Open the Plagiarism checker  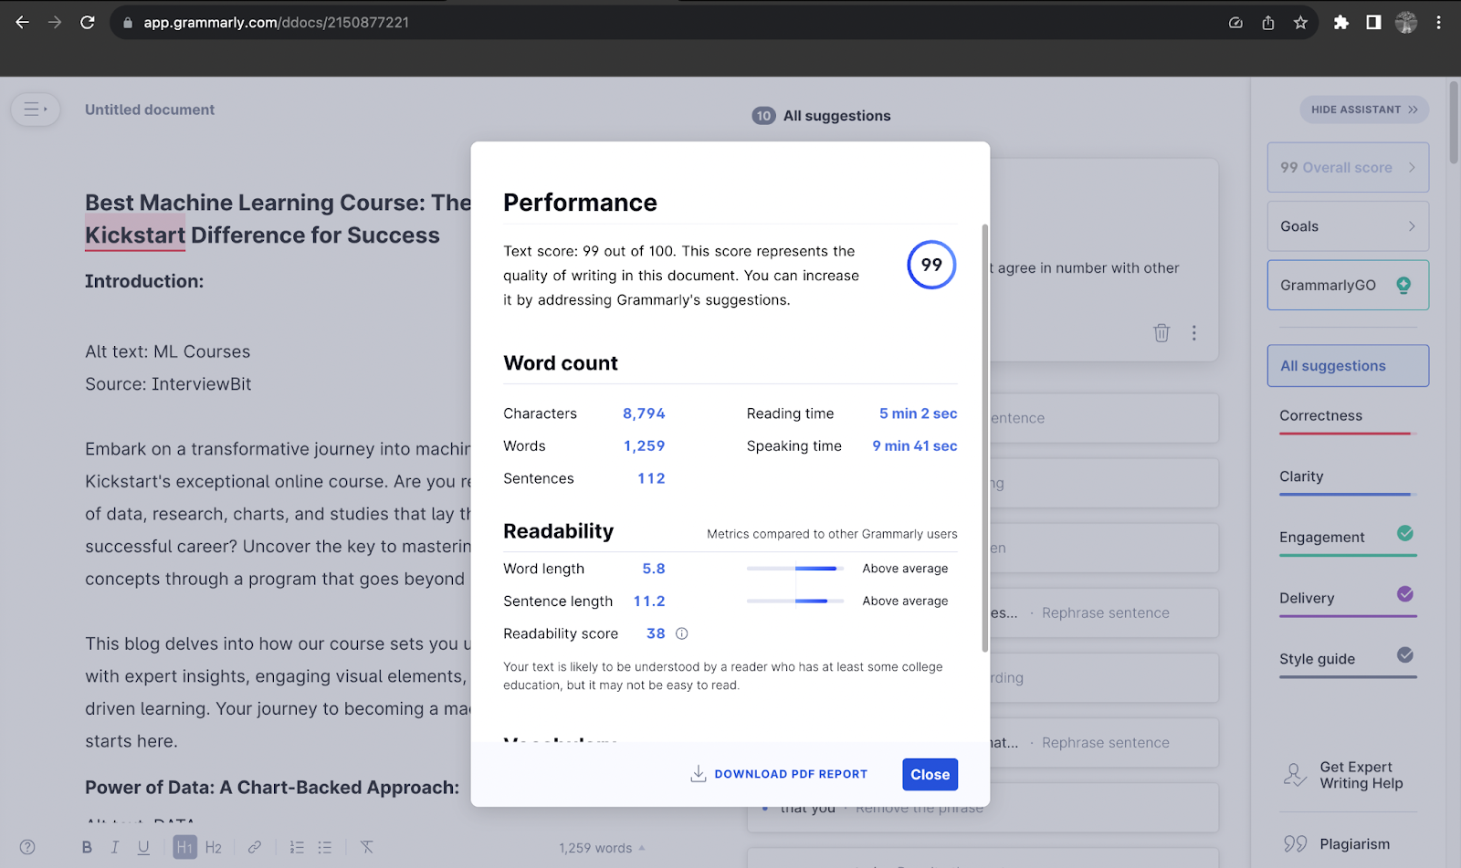(1337, 844)
